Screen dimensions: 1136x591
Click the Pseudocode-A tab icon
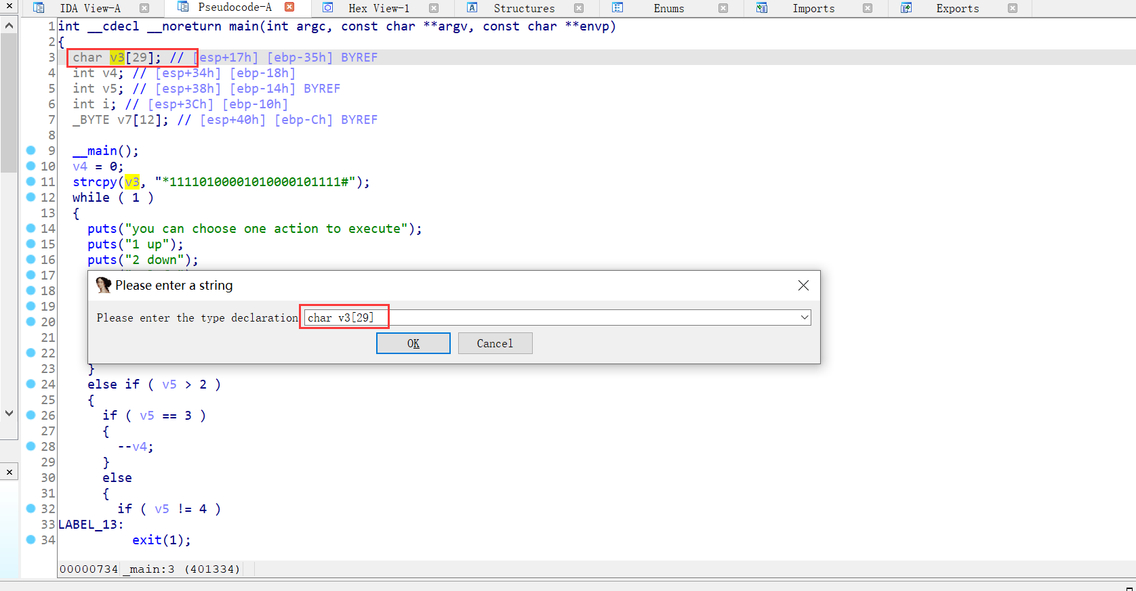182,7
